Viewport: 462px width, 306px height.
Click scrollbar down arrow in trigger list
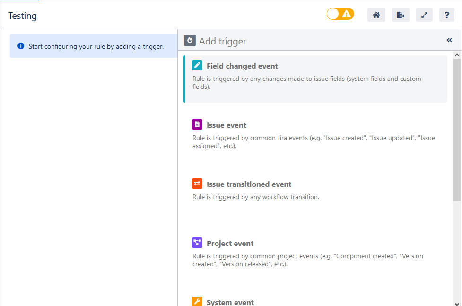[x=457, y=303]
